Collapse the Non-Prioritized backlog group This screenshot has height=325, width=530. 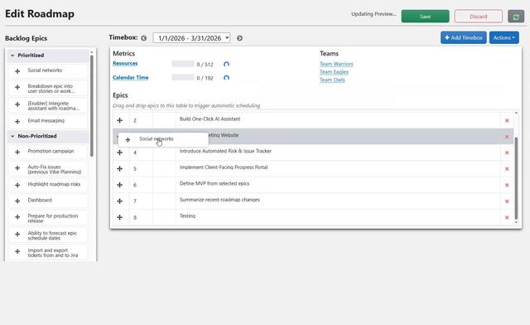(x=12, y=136)
